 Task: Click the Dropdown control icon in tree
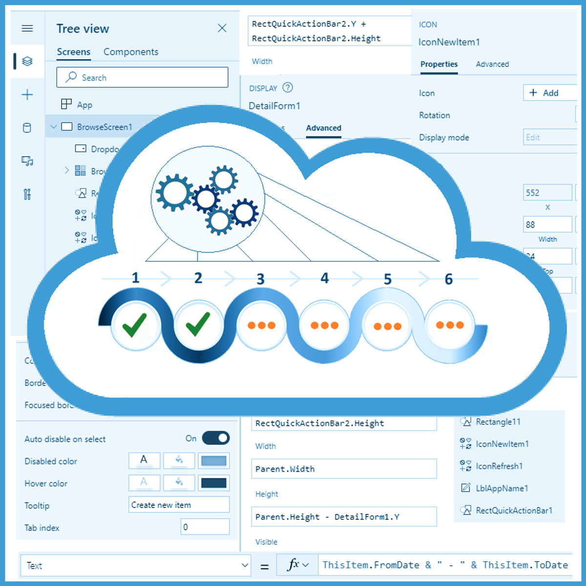[x=81, y=148]
